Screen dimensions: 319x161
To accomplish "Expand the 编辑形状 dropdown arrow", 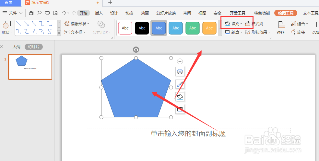I will coord(88,24).
